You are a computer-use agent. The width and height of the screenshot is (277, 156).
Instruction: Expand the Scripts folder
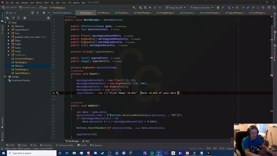(x=9, y=51)
